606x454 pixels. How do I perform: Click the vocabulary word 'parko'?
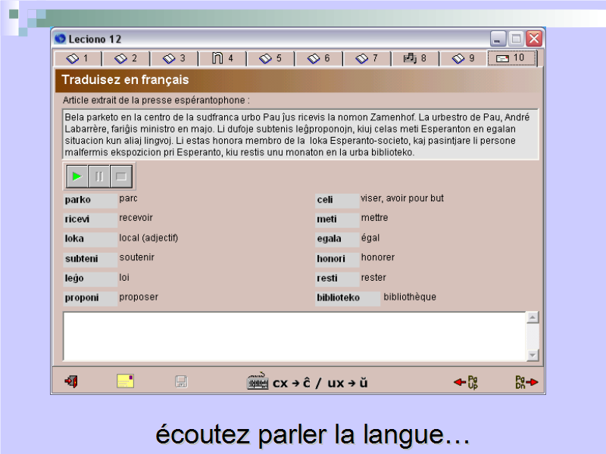(78, 200)
